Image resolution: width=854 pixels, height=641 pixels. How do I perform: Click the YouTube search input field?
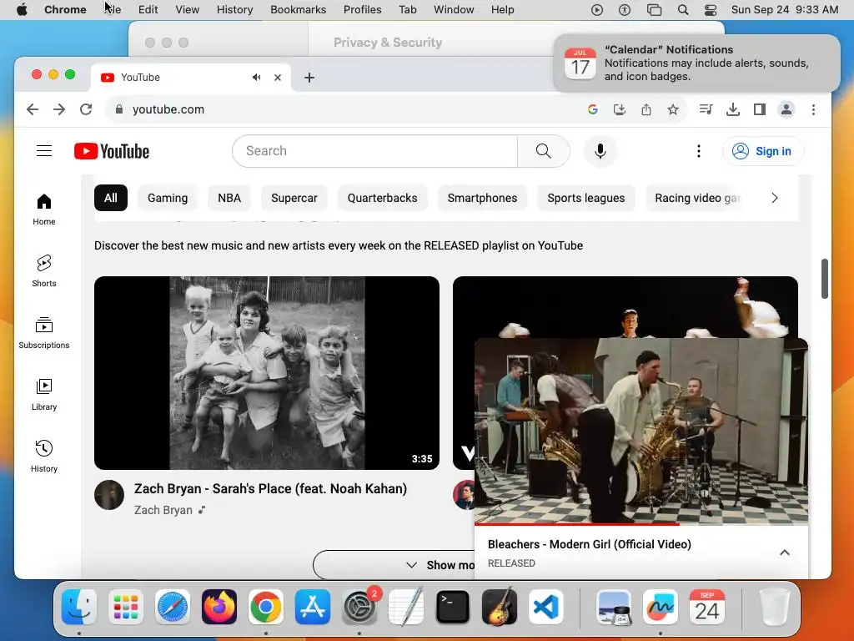click(374, 151)
